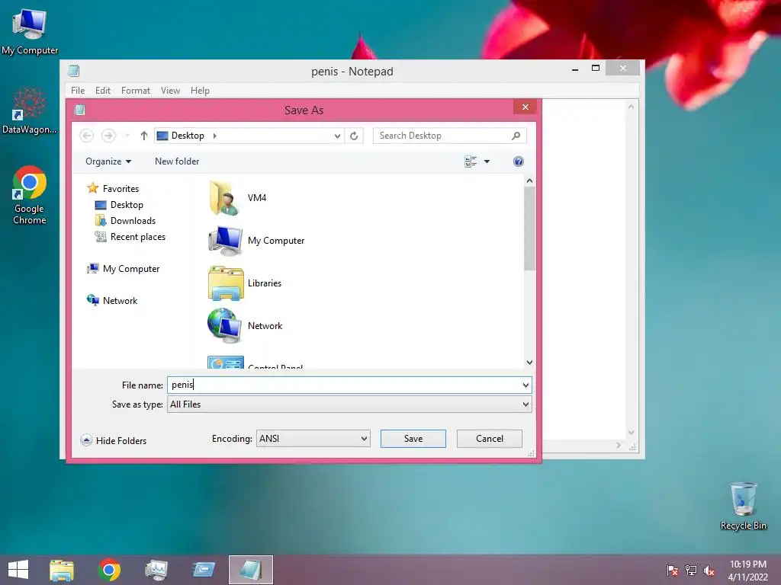This screenshot has width=781, height=585.
Task: Click the Cancel button
Action: [x=489, y=438]
